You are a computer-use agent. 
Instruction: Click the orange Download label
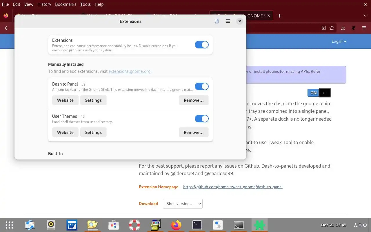[148, 204]
